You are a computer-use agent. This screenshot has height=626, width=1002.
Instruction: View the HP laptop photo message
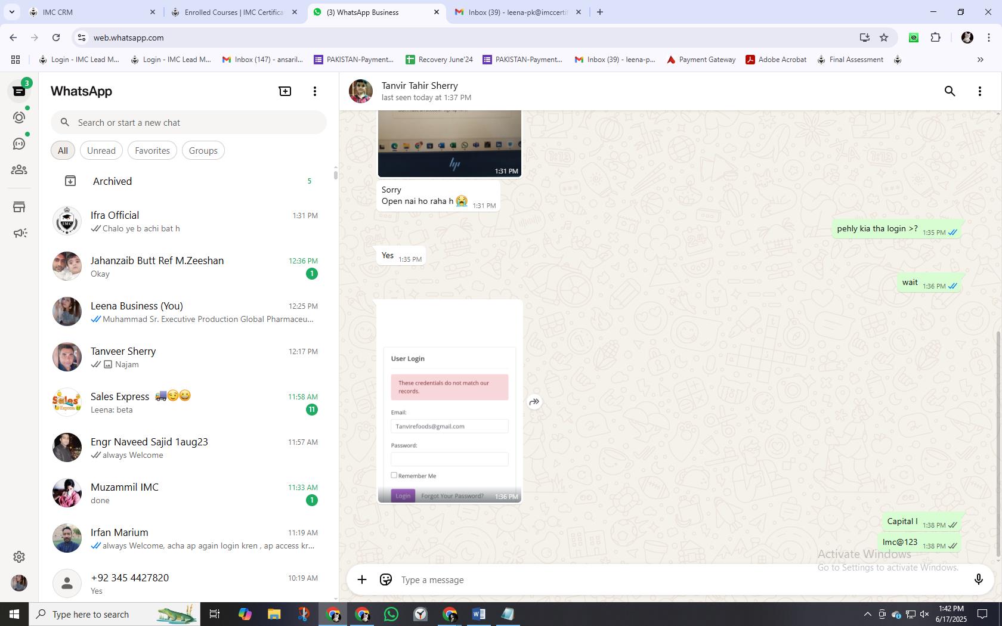coord(450,143)
